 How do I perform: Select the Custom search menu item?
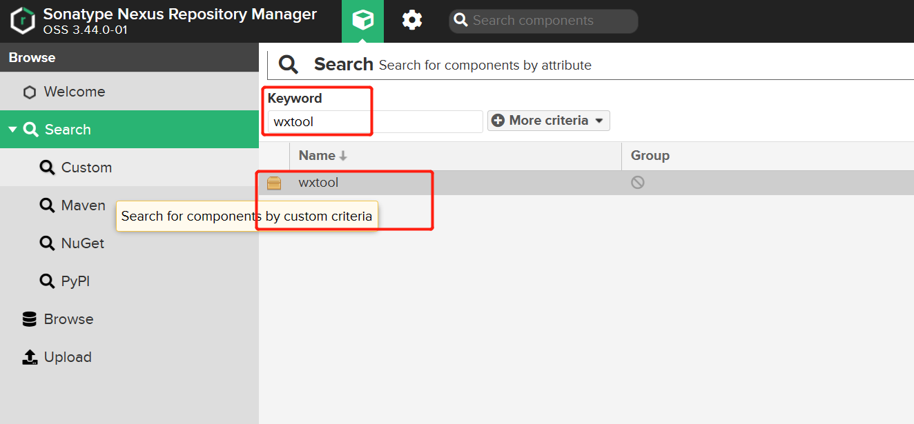pos(86,168)
